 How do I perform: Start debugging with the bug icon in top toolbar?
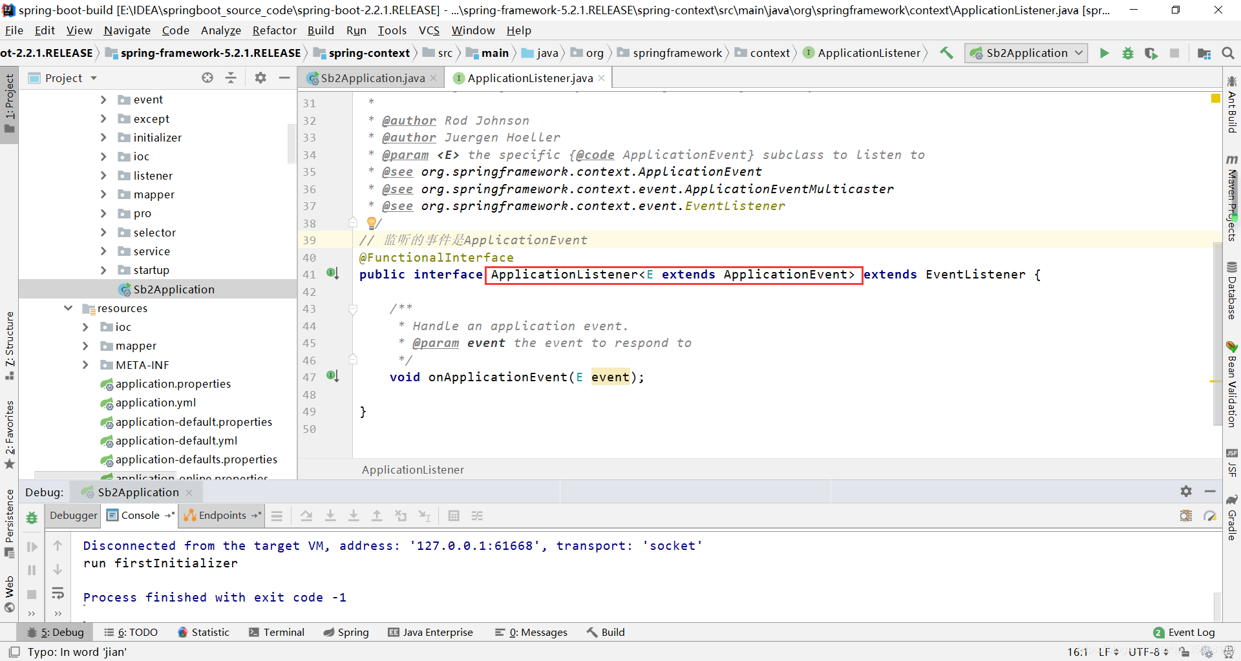coord(1128,53)
